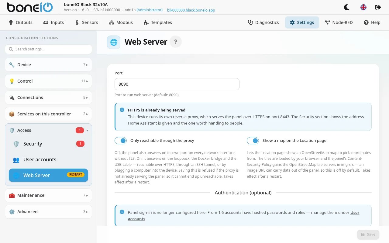Open the Diagnostics page
389x243 pixels.
coord(263,22)
